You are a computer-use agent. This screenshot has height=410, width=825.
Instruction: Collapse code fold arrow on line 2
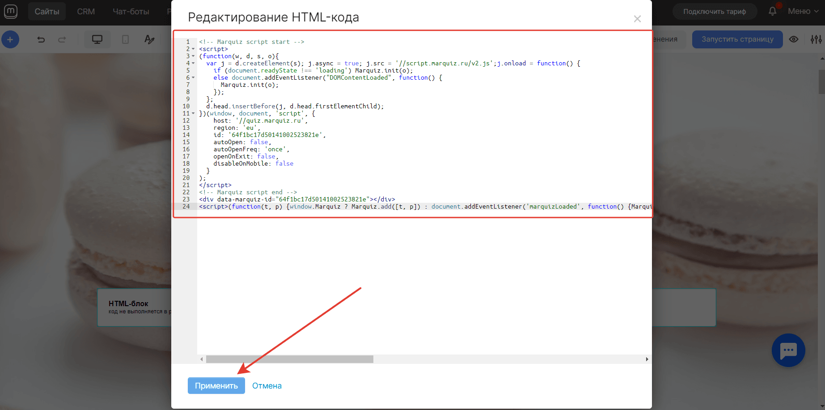[193, 49]
